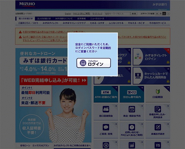Click the ATM icon tile ATM・店舗のご案内
This screenshot has height=149, width=185.
106,94
